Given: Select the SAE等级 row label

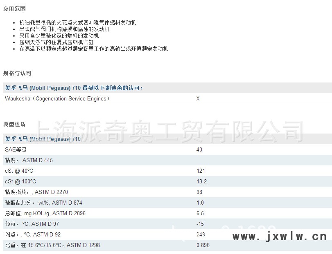Looking at the screenshot, I should click(x=16, y=150).
